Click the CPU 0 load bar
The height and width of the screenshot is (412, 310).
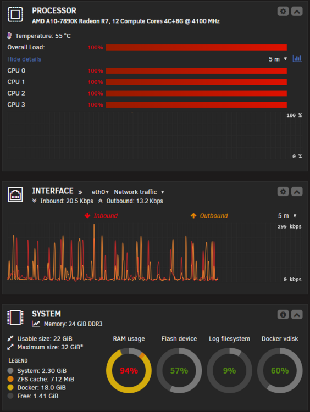[196, 71]
